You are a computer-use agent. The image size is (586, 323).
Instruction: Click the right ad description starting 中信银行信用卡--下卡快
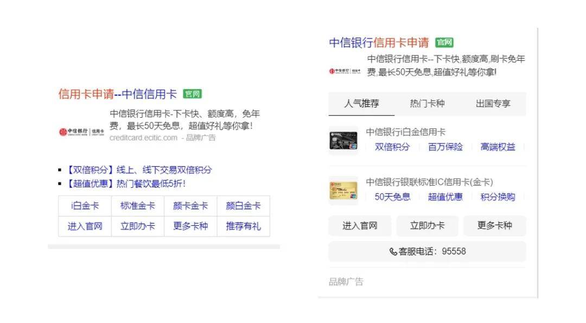(x=446, y=66)
